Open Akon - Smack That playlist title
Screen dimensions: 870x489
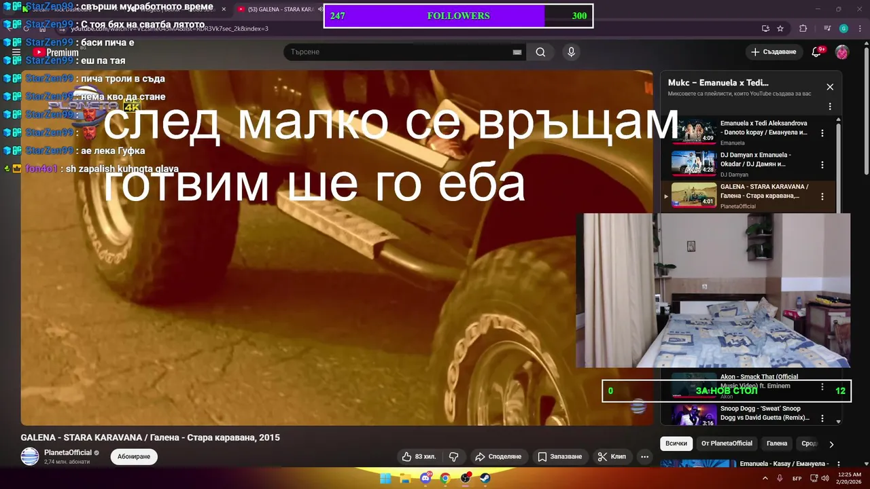[x=759, y=381]
